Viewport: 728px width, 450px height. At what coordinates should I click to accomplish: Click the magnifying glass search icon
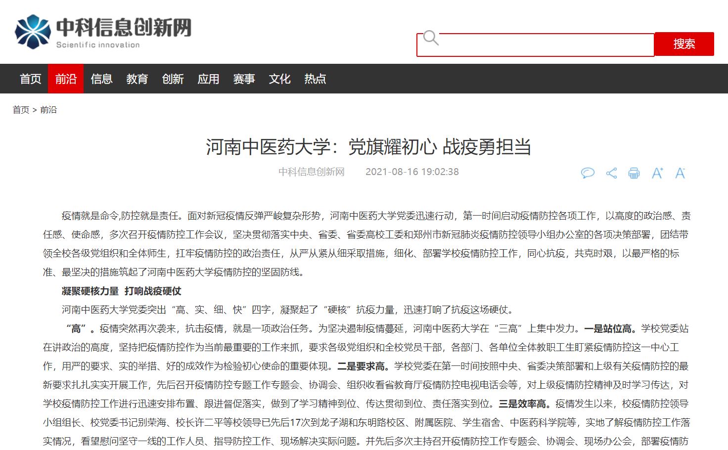[431, 38]
